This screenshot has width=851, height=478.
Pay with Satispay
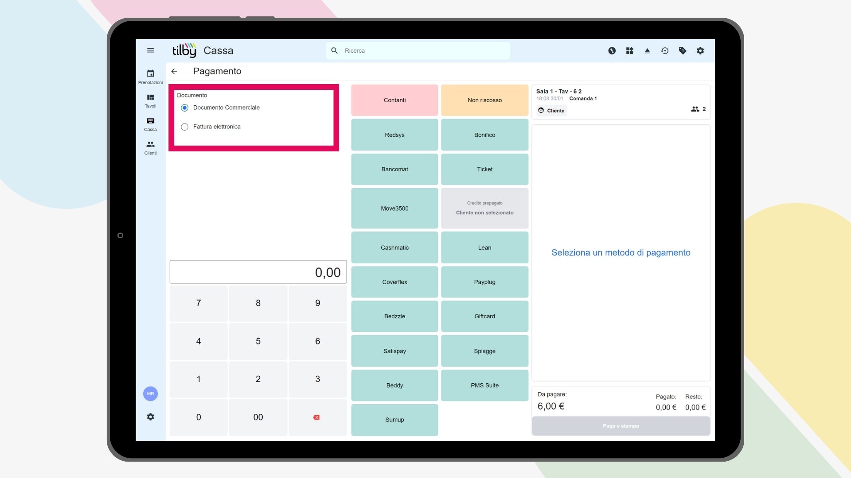coord(394,351)
